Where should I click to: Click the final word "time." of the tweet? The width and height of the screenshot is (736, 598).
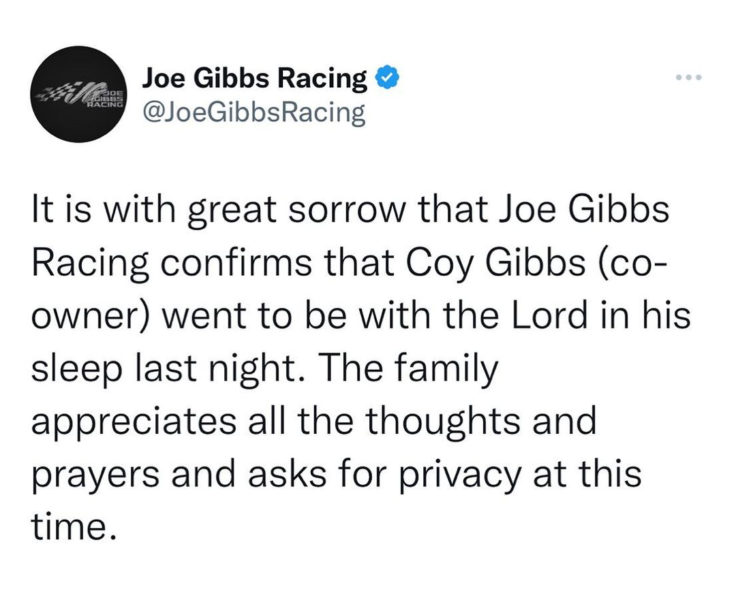pos(70,525)
